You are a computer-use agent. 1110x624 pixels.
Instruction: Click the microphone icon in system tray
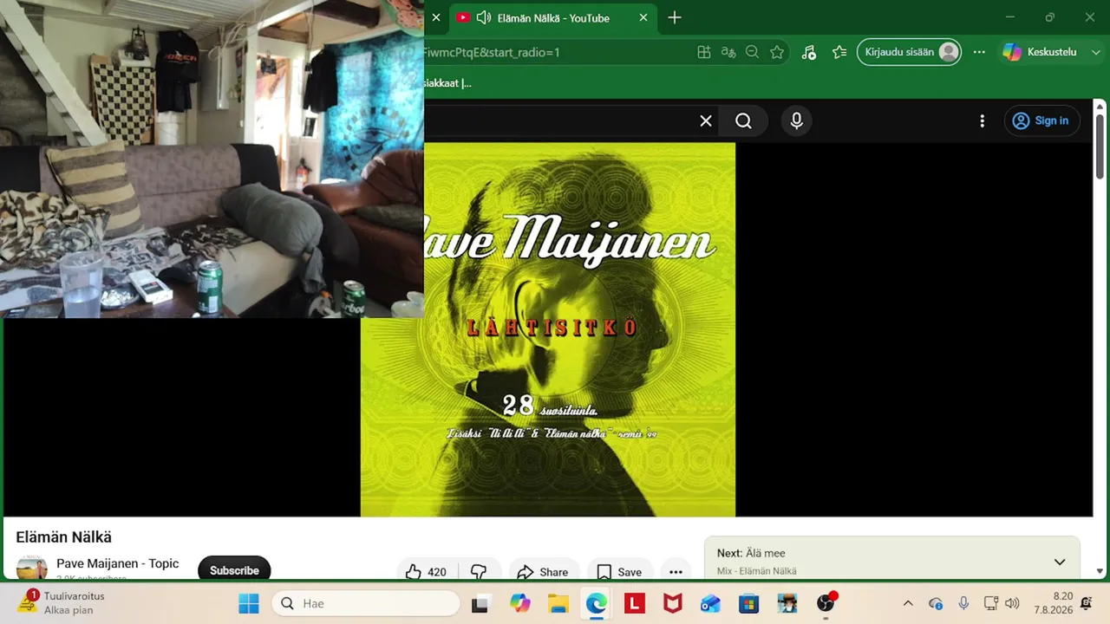[x=963, y=603]
